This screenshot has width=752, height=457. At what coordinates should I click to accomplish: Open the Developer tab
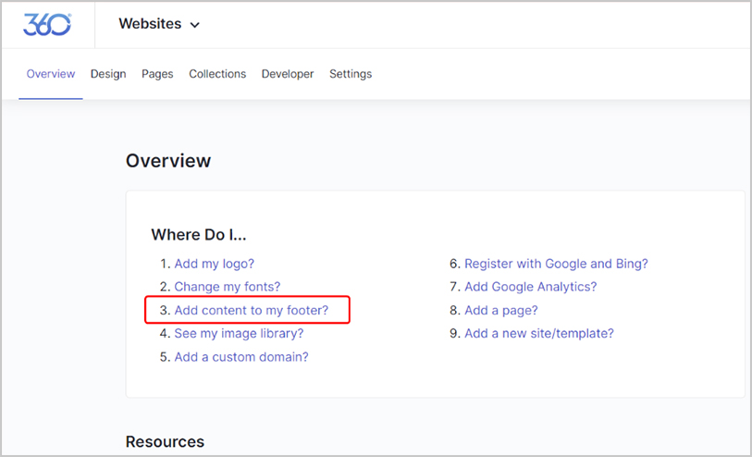pos(288,74)
